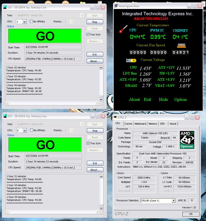Click scroll up arrow in CPU 0 log
This screenshot has height=221, width=206.
[101, 176]
